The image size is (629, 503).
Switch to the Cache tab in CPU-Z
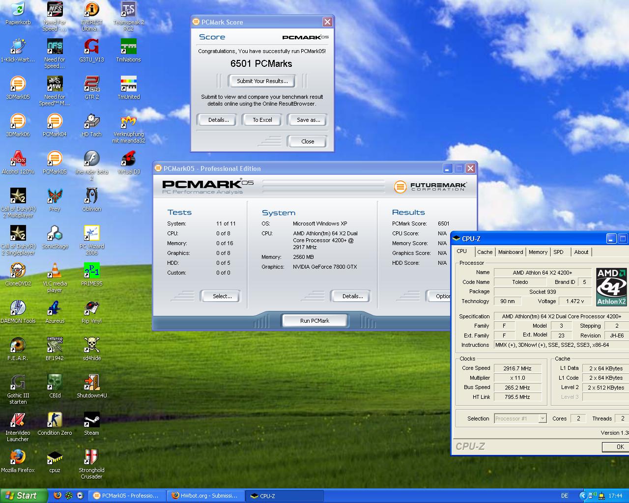[x=485, y=252]
